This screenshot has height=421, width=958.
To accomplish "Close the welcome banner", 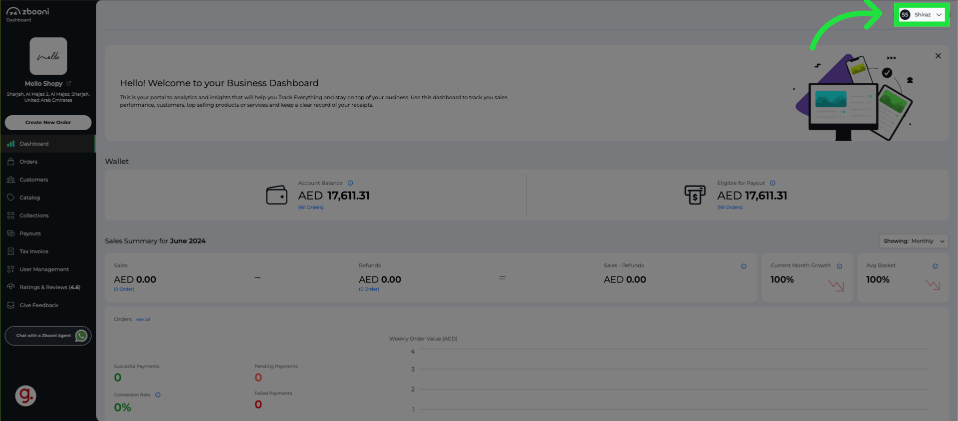I will [938, 56].
